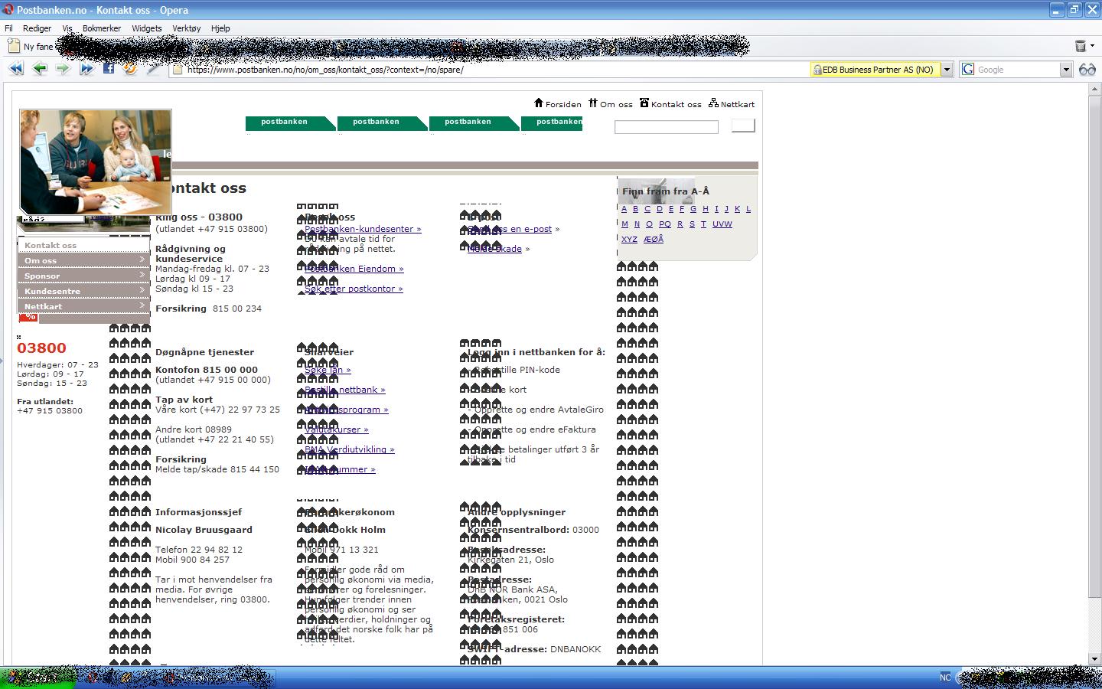Open the Postbanken-kundesenter link
Screen dimensions: 1102x689
point(363,229)
